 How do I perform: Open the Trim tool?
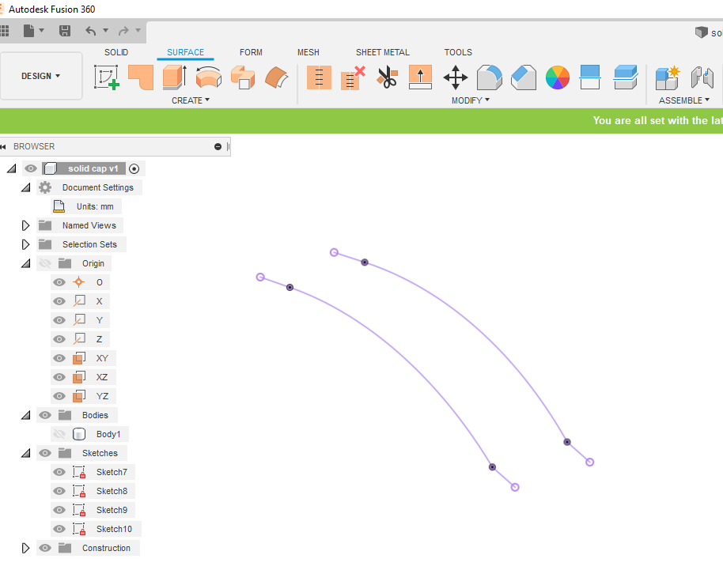[387, 77]
